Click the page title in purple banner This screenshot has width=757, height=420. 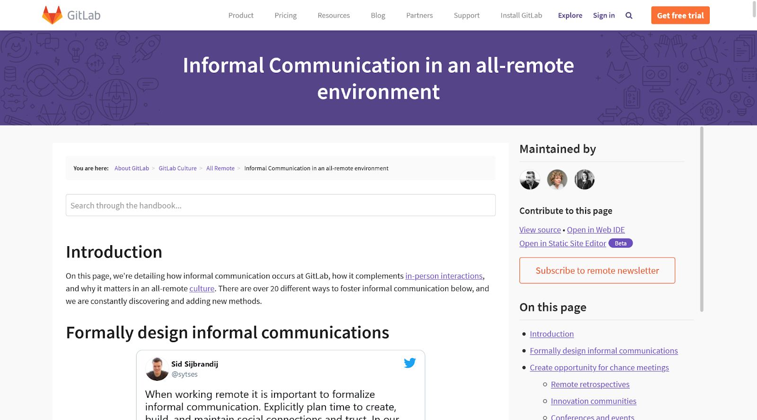coord(378,78)
